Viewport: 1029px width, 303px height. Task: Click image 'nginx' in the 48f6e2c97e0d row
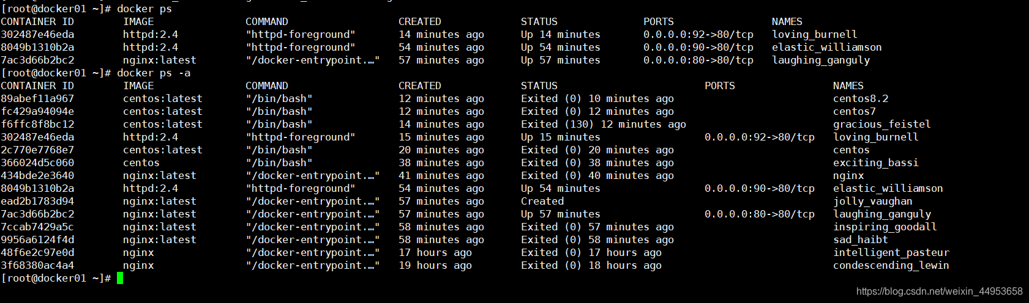pyautogui.click(x=138, y=252)
